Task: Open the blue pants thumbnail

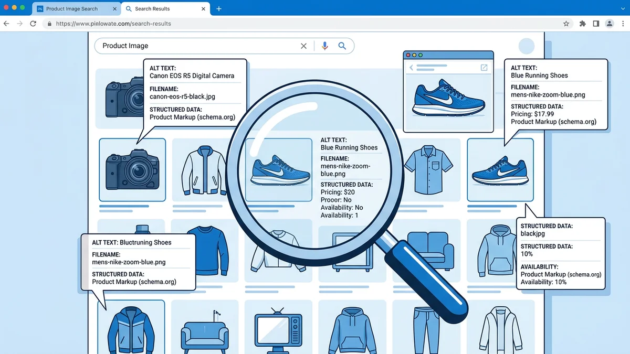Action: coord(426,327)
